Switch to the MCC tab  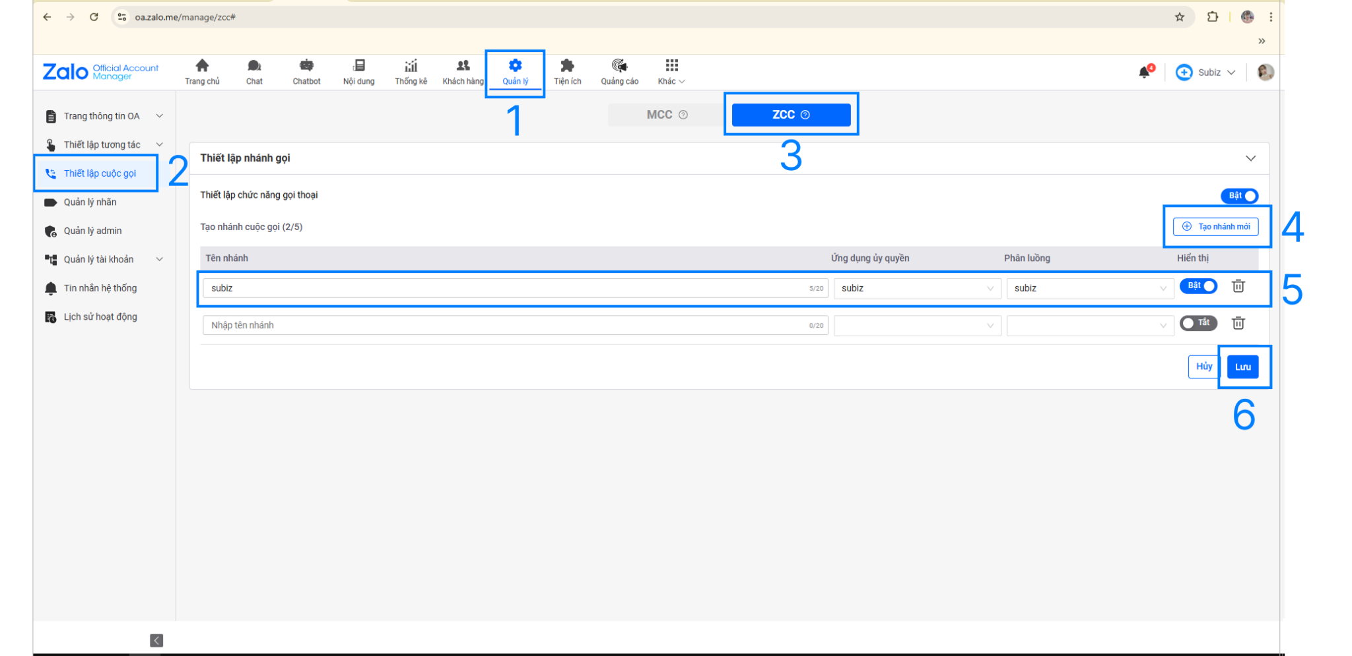(666, 115)
